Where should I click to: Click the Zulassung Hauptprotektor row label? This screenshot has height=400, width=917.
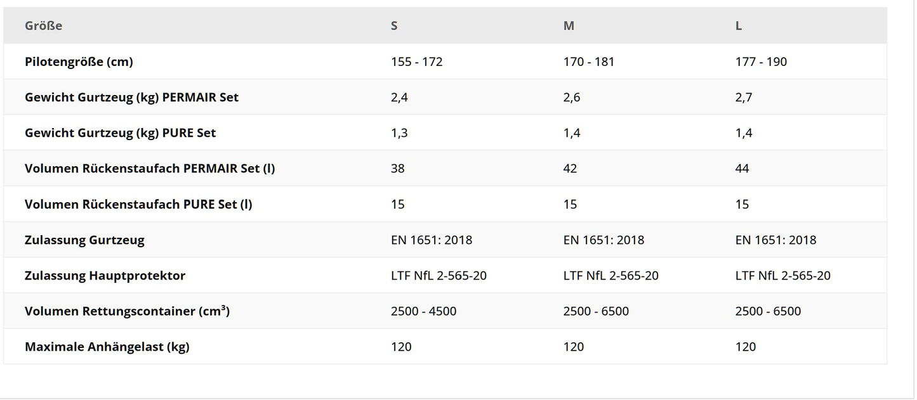[x=105, y=275]
